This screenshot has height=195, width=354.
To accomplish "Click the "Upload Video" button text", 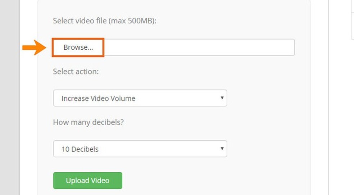I will click(x=87, y=181).
